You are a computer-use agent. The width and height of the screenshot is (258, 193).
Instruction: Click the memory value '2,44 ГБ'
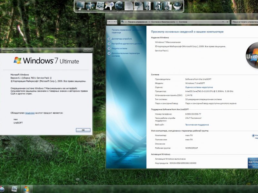[189, 95]
